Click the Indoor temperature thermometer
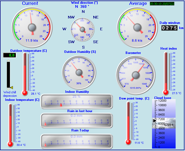The image size is (185, 151). click(x=10, y=125)
